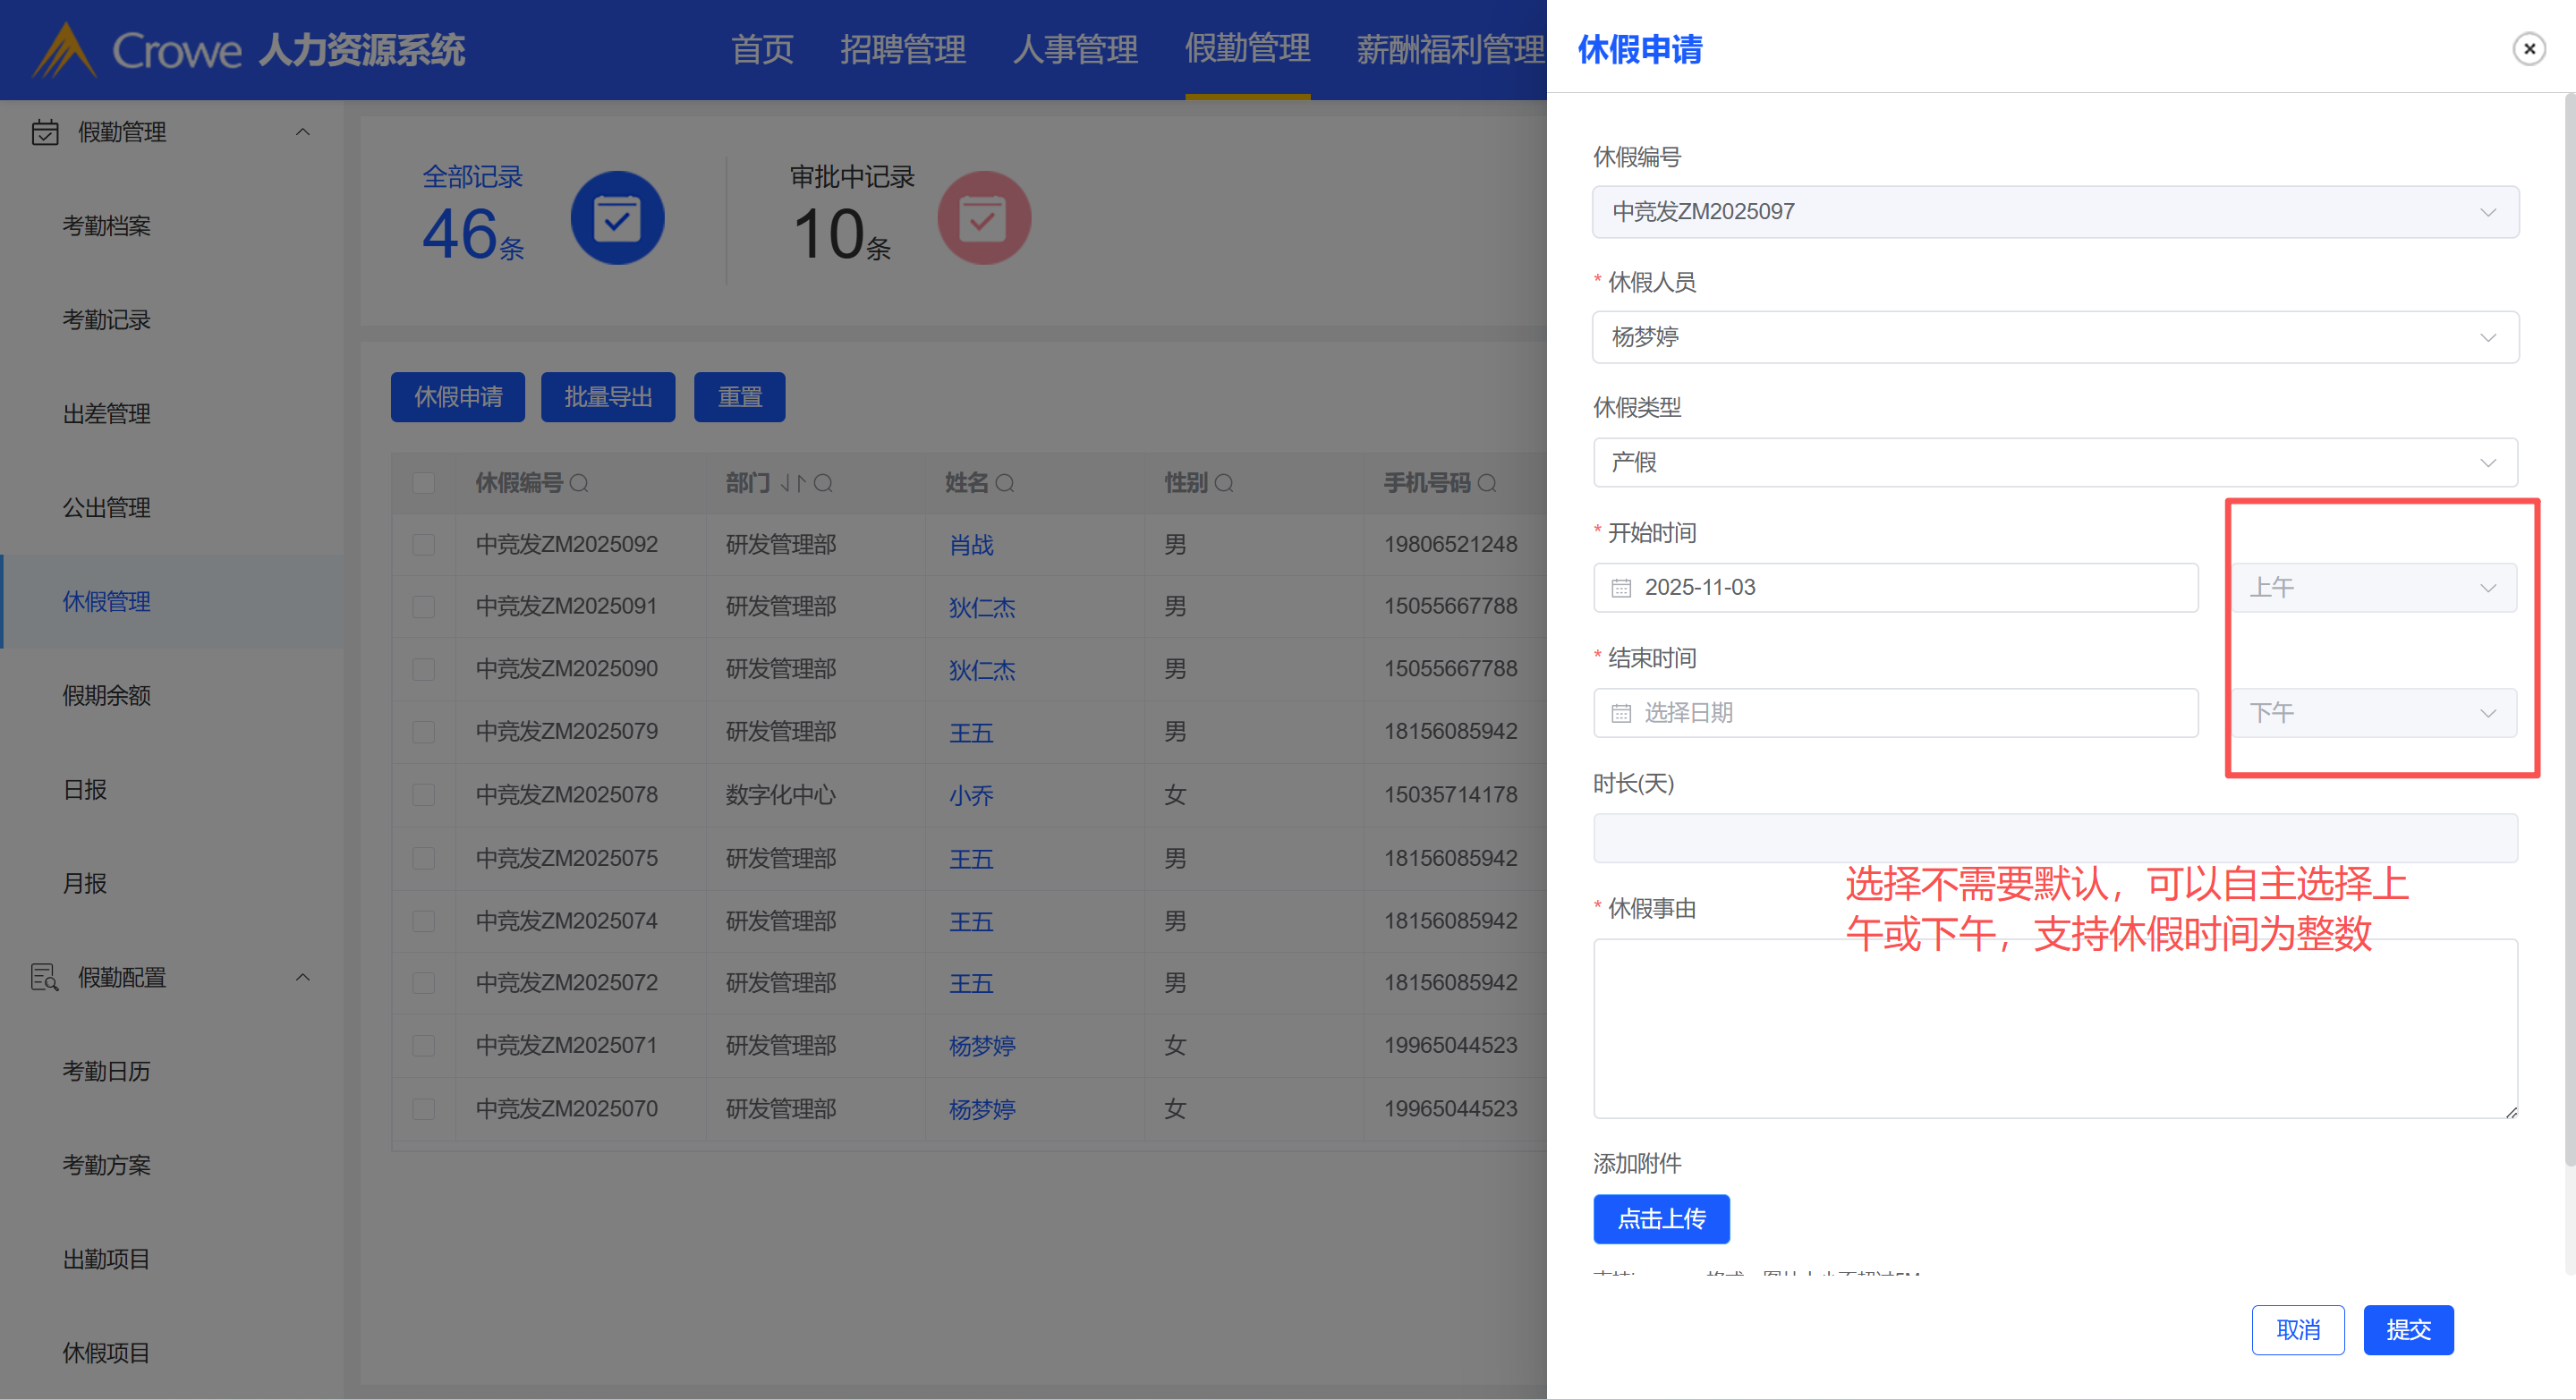Image resolution: width=2576 pixels, height=1400 pixels.
Task: Click the 点击上传 upload button
Action: [1660, 1219]
